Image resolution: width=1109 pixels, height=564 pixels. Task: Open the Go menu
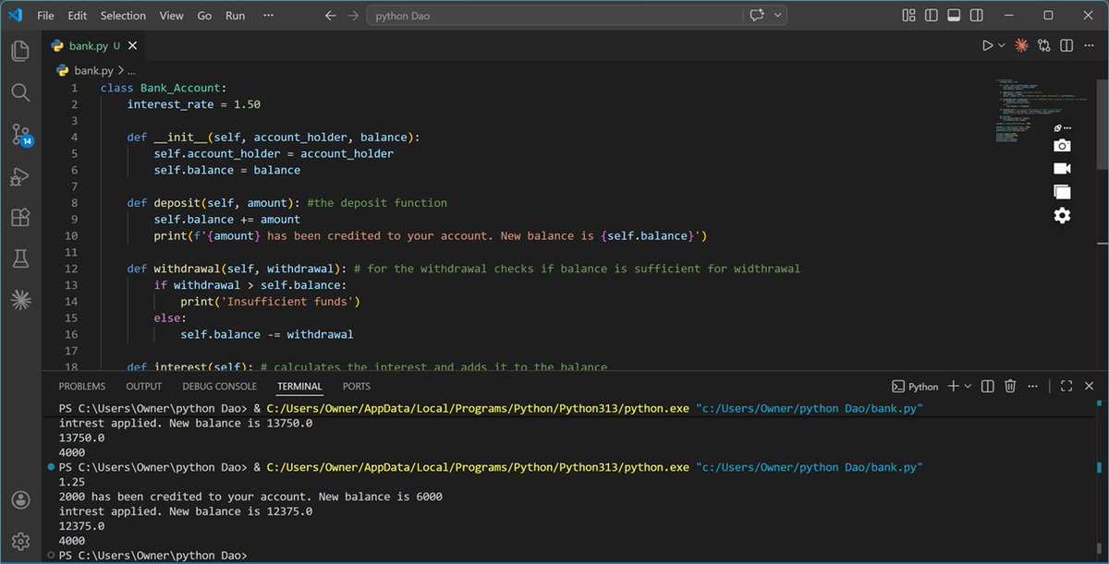point(204,16)
